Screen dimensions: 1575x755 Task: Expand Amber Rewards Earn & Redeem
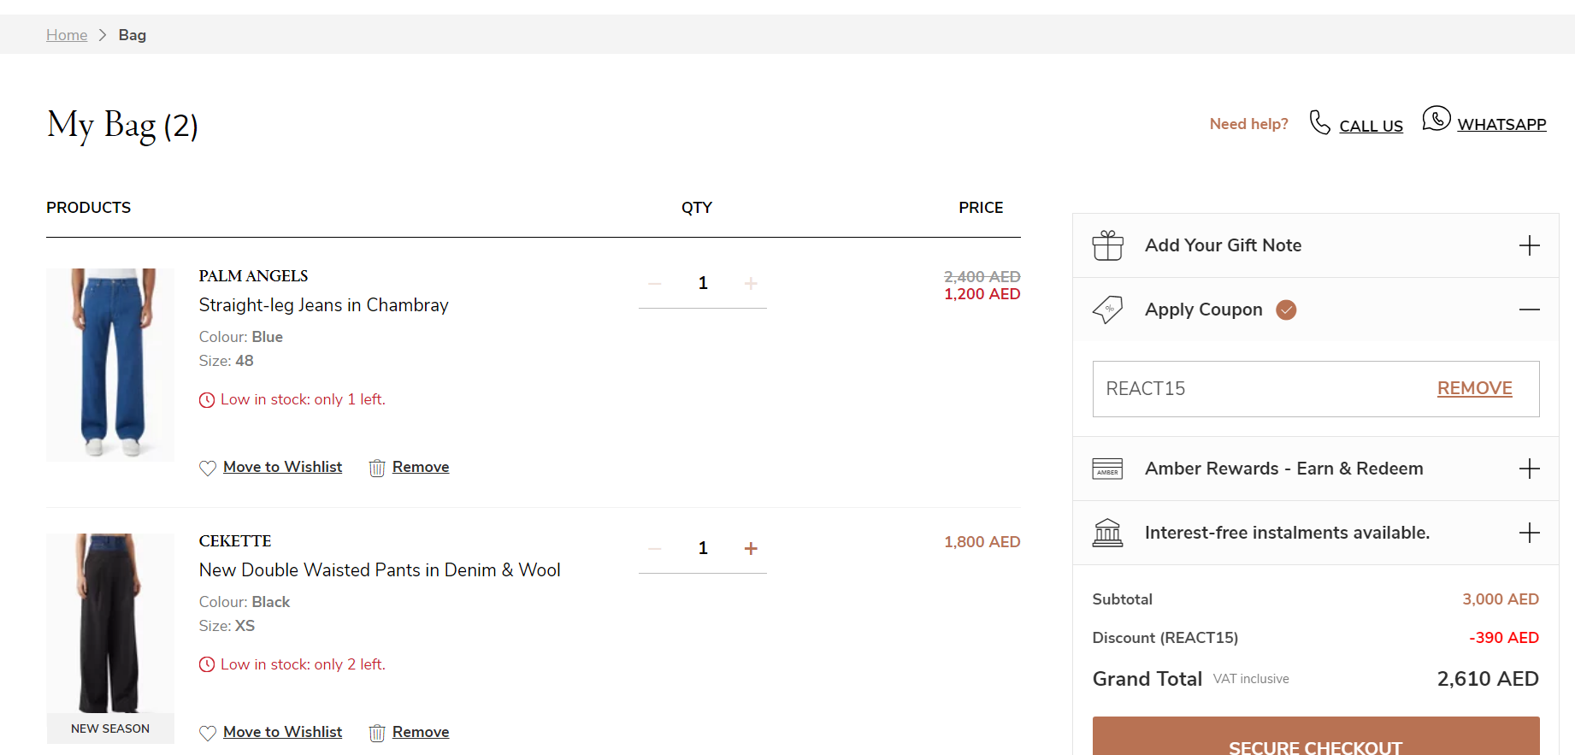click(1316, 469)
